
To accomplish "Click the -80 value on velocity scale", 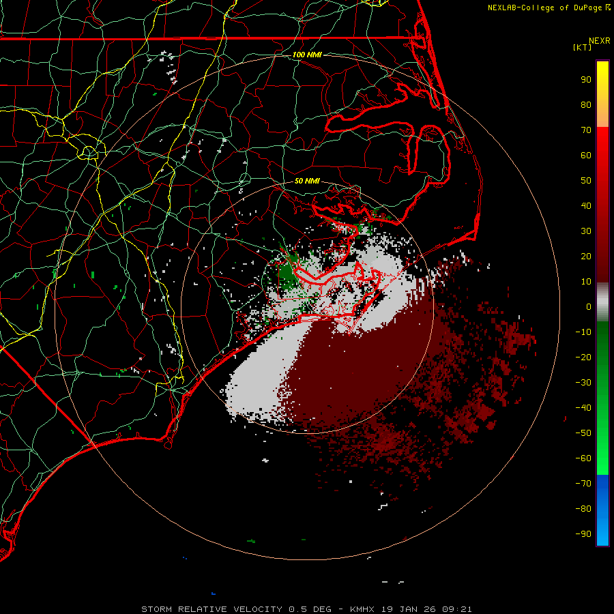I will [x=583, y=509].
